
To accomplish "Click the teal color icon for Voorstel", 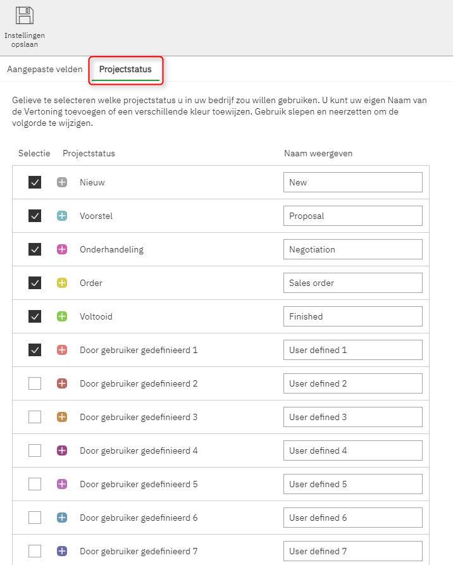I will click(62, 216).
